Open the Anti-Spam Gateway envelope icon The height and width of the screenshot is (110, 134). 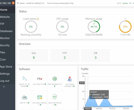[40, 97]
